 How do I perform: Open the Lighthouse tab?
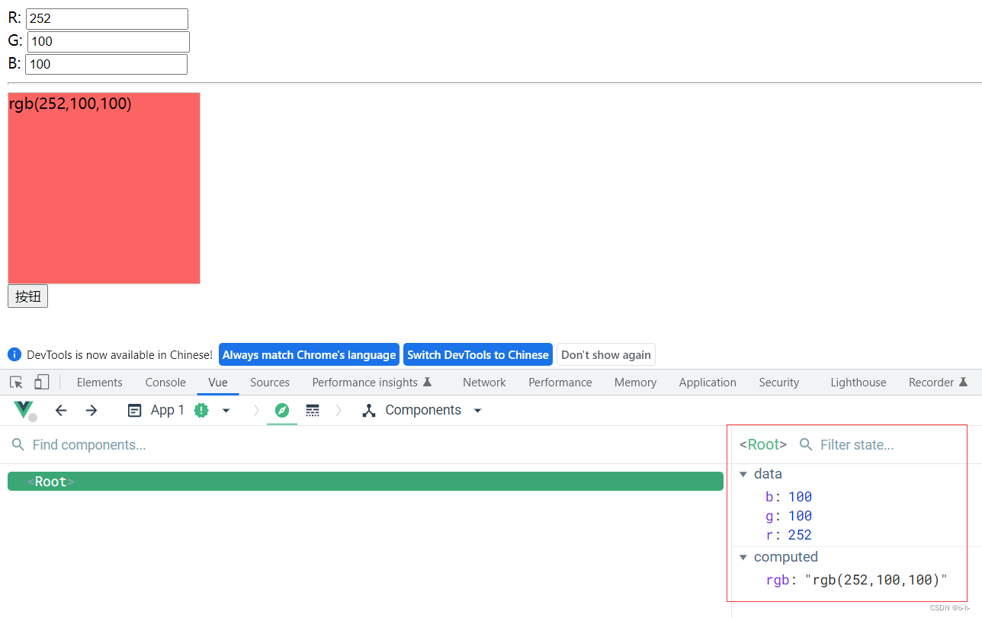[858, 382]
